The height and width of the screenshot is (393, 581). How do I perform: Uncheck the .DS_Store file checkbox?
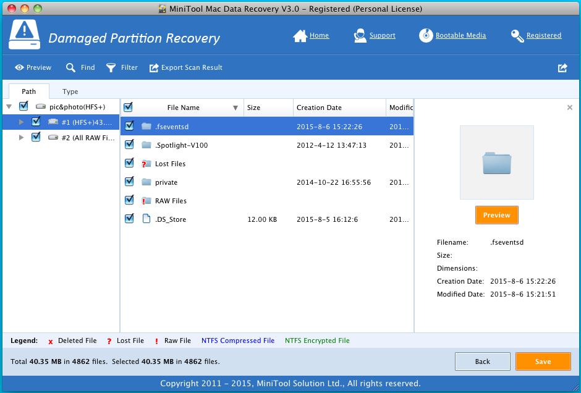pyautogui.click(x=129, y=218)
